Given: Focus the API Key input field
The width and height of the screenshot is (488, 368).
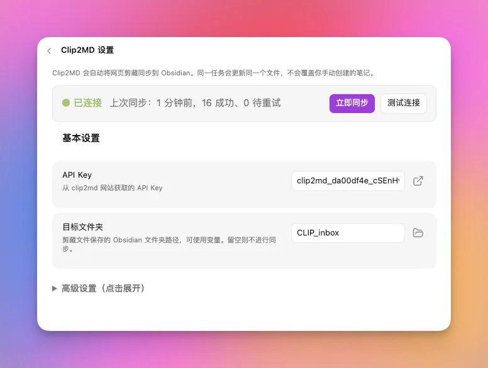Looking at the screenshot, I should (x=348, y=181).
